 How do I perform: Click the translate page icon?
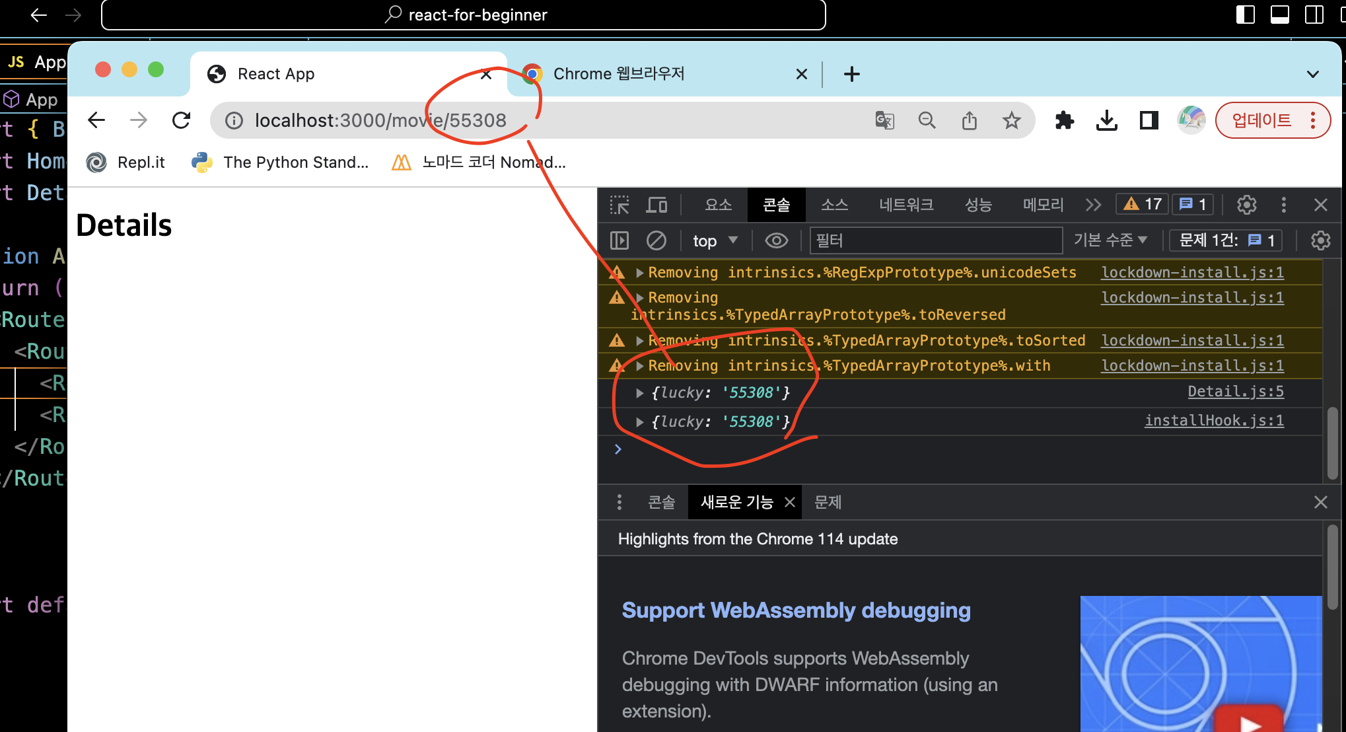884,120
